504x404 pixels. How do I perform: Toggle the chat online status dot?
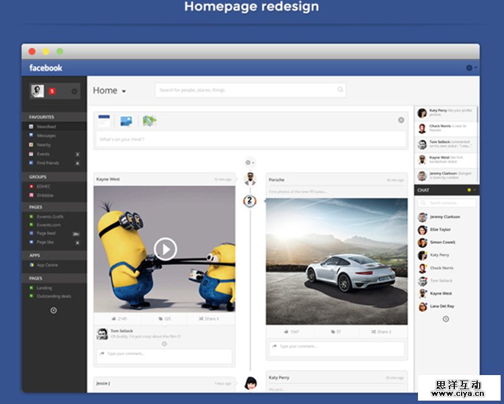[469, 190]
